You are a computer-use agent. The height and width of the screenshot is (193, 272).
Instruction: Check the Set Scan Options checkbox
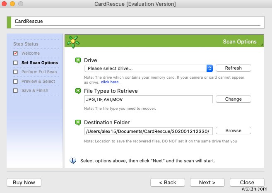click(16, 63)
